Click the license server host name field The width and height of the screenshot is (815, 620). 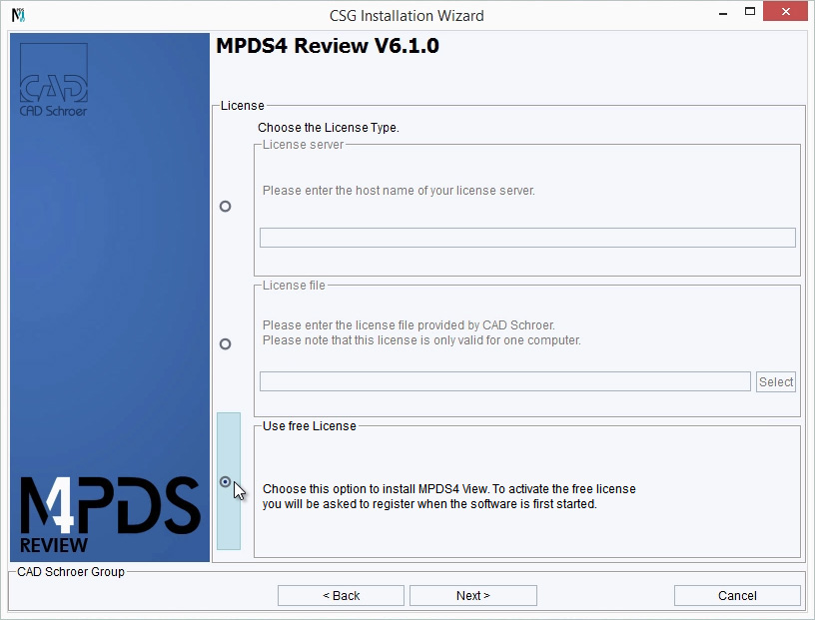click(x=527, y=238)
